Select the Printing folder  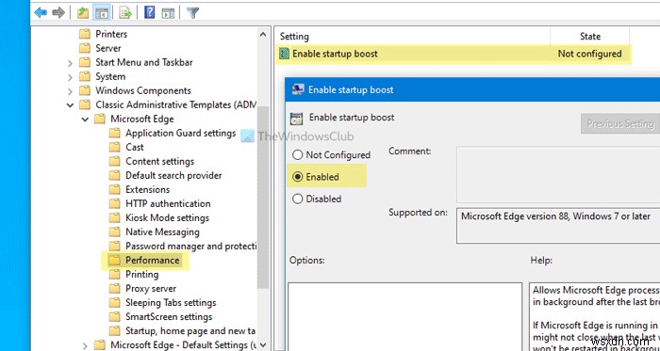point(141,275)
